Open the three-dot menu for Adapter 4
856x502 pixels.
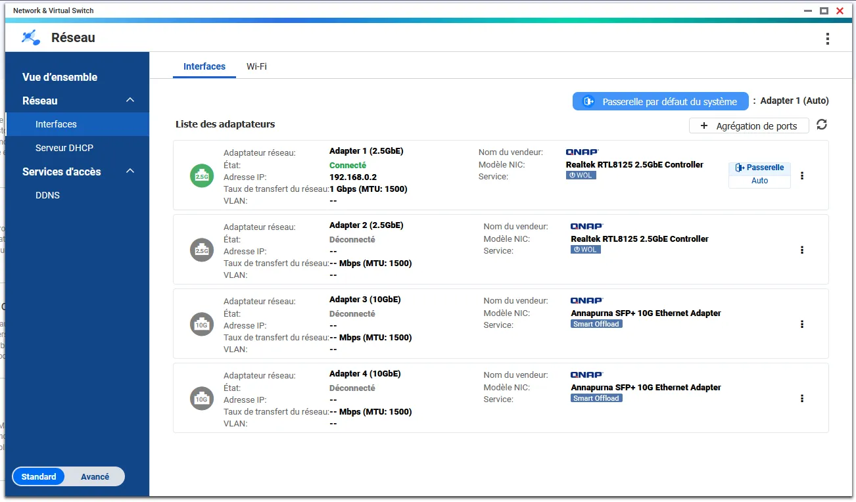[801, 398]
